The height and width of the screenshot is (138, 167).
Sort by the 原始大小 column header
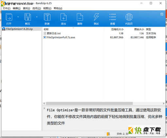coord(139,29)
